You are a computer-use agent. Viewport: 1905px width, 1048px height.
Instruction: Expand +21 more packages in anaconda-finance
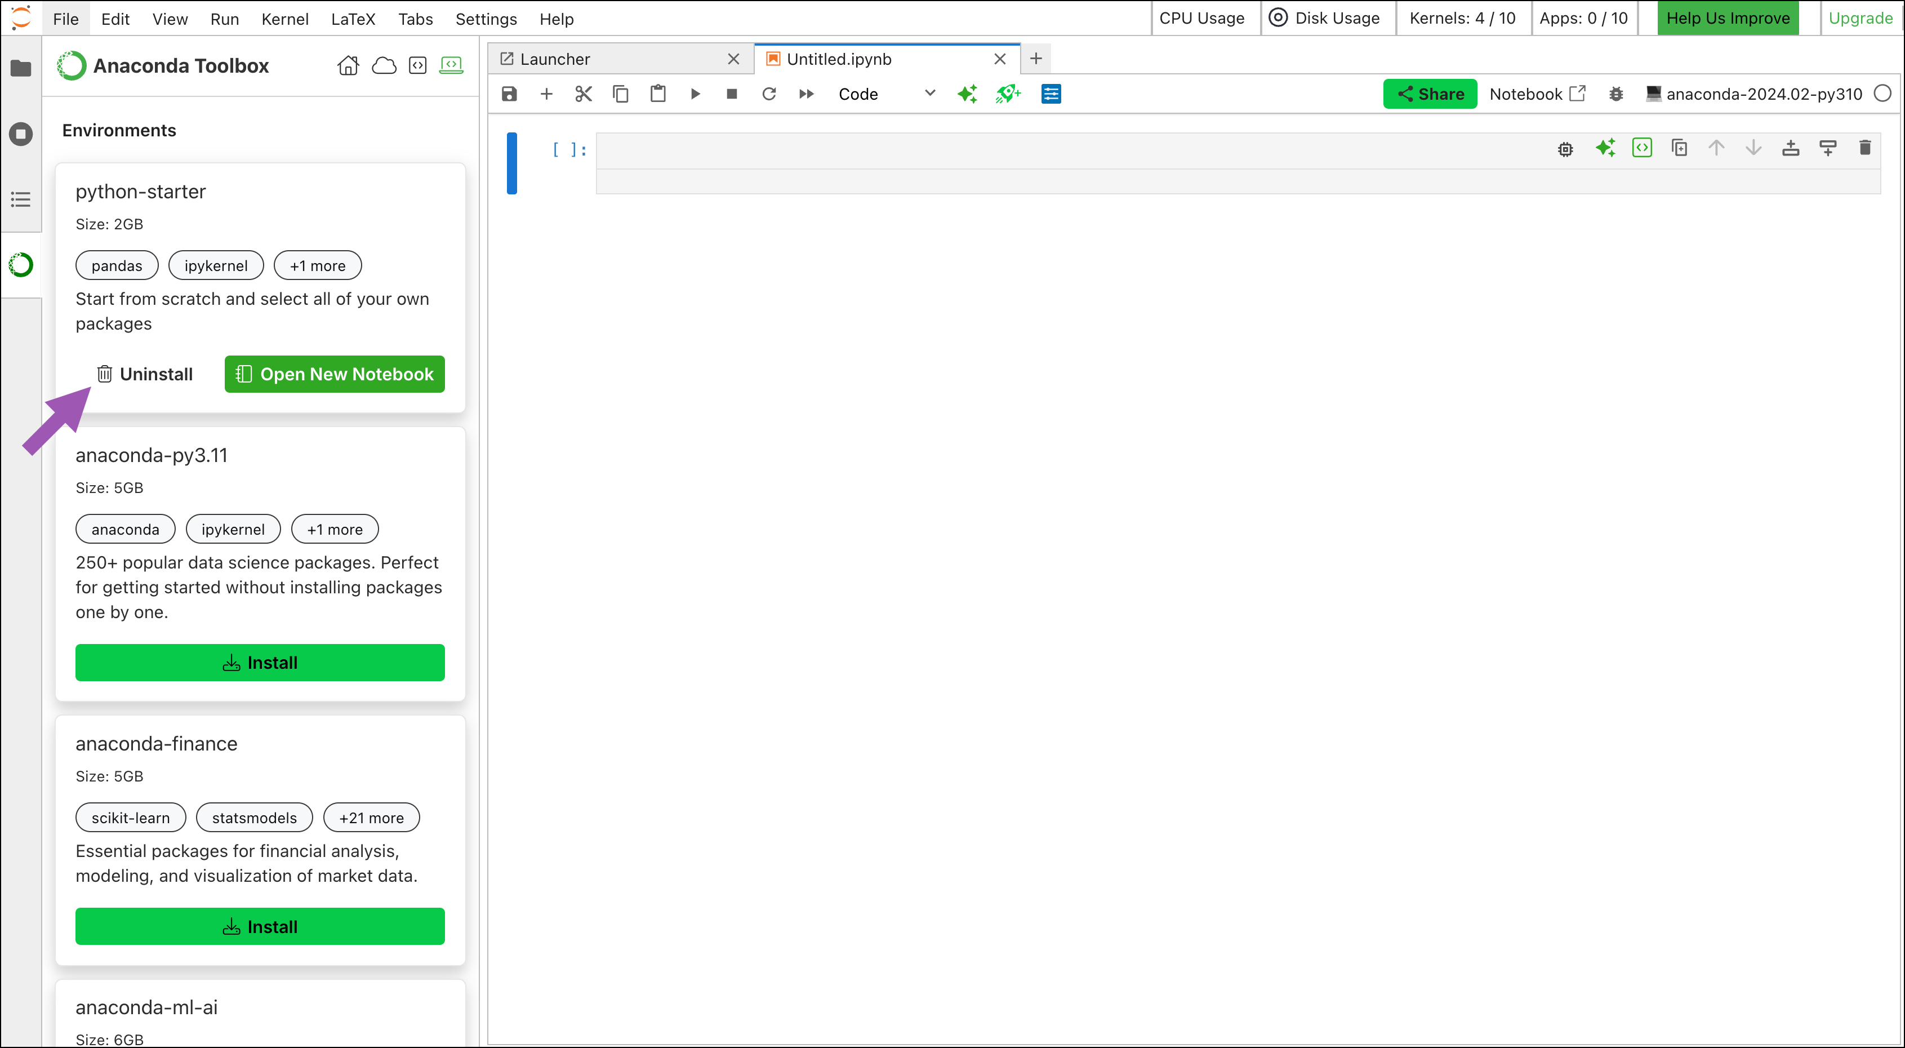[x=371, y=818]
